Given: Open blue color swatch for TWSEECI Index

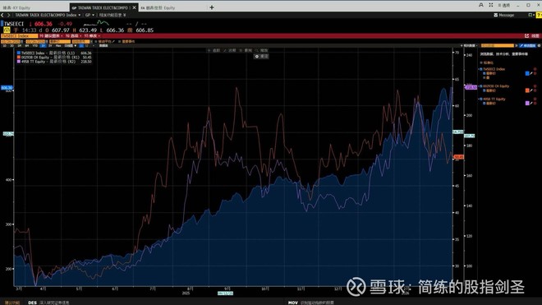Looking at the screenshot, I should 527,73.
